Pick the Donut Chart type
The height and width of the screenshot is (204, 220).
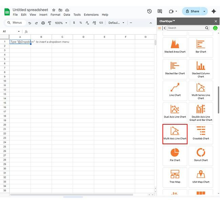(x=201, y=155)
